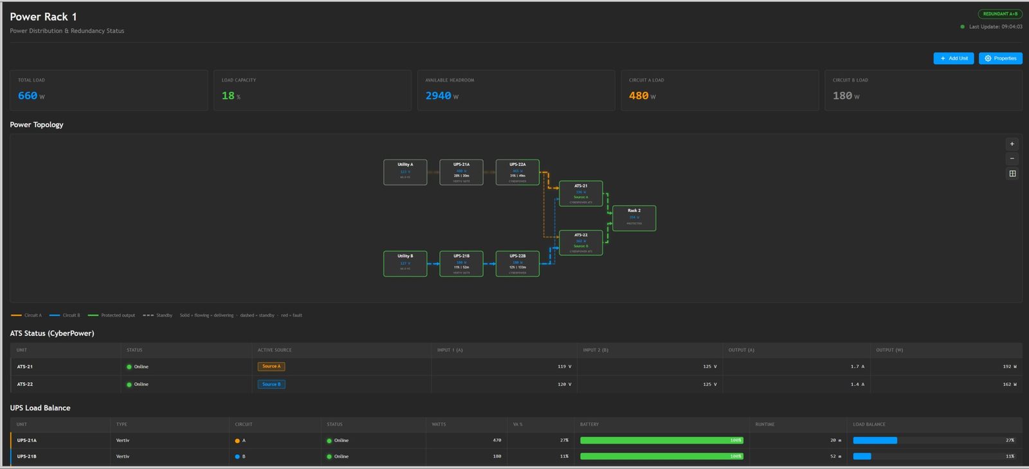Screen dimensions: 1029x469
Task: Fit the topology diagram to view
Action: tap(1012, 173)
